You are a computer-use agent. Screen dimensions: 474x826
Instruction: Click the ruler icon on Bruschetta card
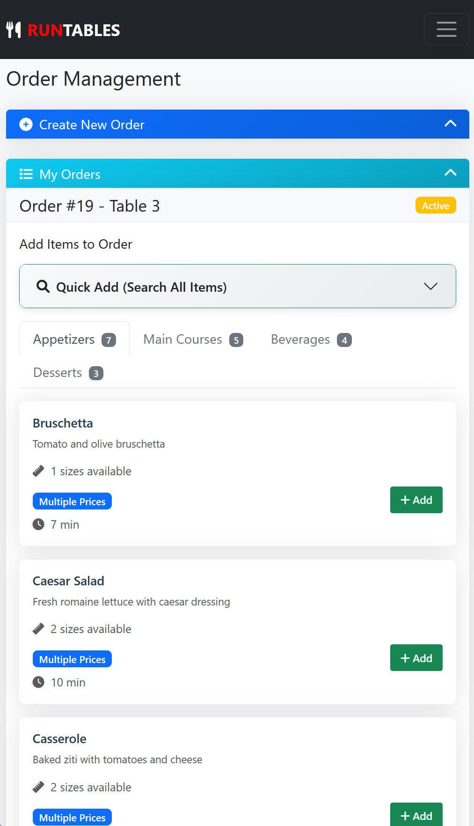pyautogui.click(x=38, y=471)
